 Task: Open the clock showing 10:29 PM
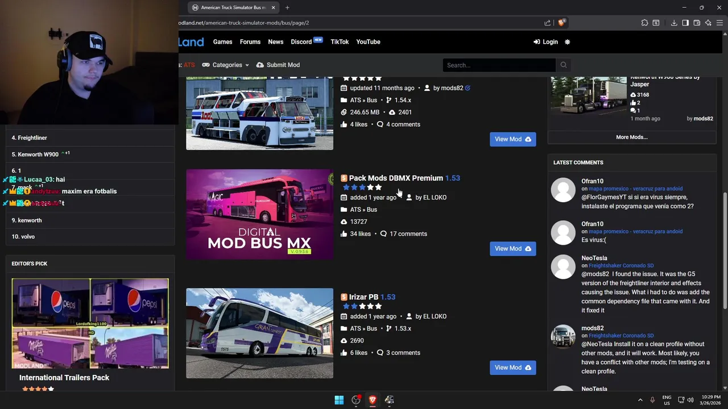point(710,400)
